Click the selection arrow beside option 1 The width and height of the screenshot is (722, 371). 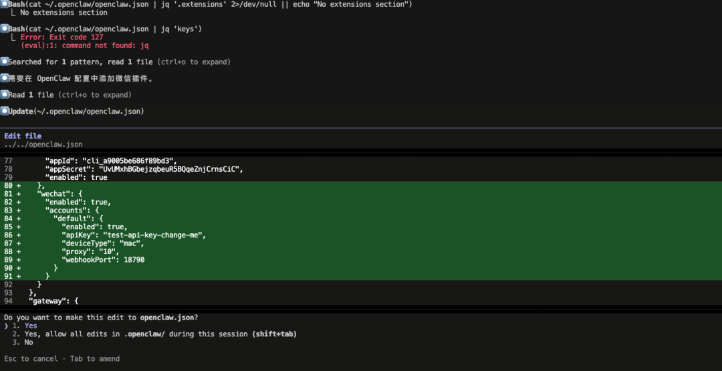click(x=6, y=326)
